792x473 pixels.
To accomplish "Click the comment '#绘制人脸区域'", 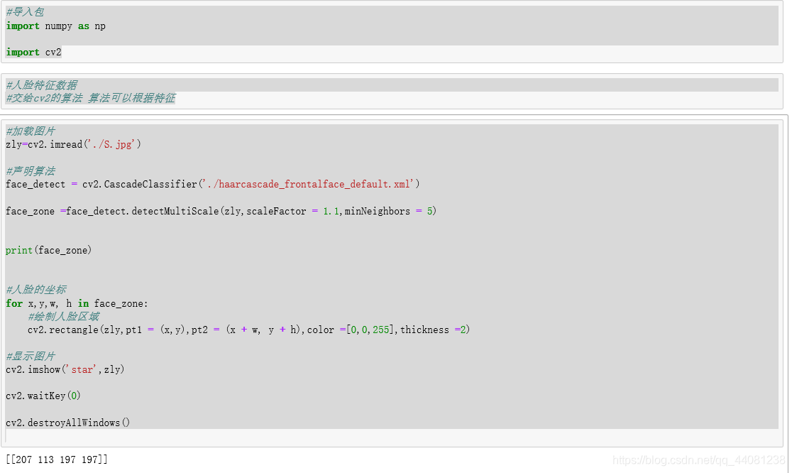I will (64, 316).
